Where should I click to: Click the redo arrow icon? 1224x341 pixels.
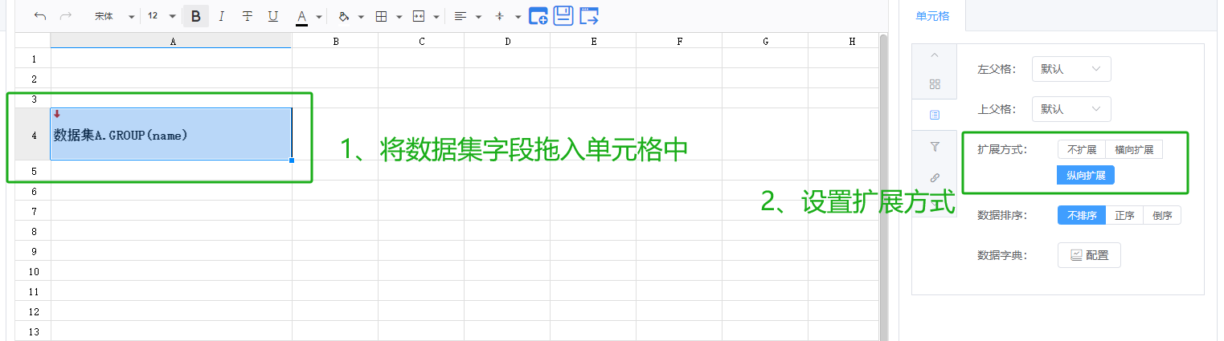pos(66,16)
